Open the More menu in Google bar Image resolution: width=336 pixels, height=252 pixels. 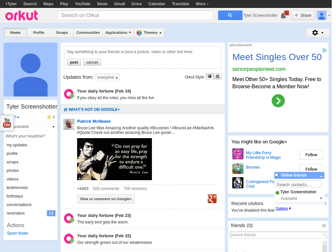click(x=202, y=4)
